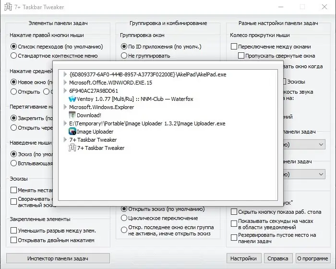
Task: Open 'Инспектор панели задач' button
Action: [58, 258]
